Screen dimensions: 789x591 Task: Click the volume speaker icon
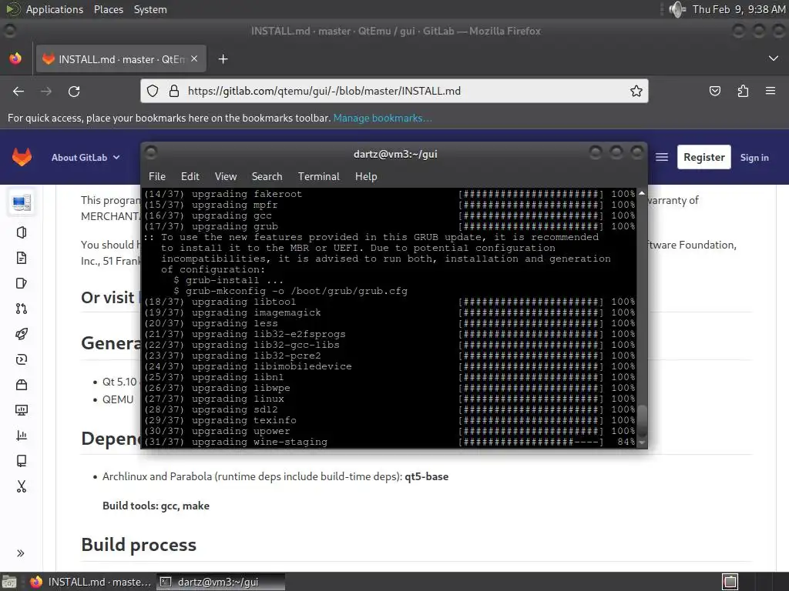point(677,9)
